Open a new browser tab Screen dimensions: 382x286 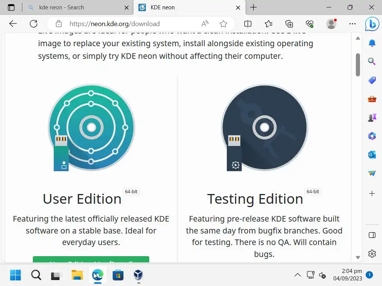253,7
